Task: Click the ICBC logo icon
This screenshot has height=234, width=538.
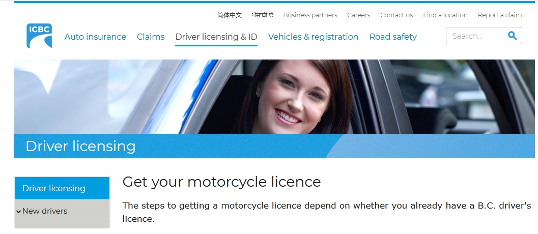Action: pyautogui.click(x=39, y=36)
